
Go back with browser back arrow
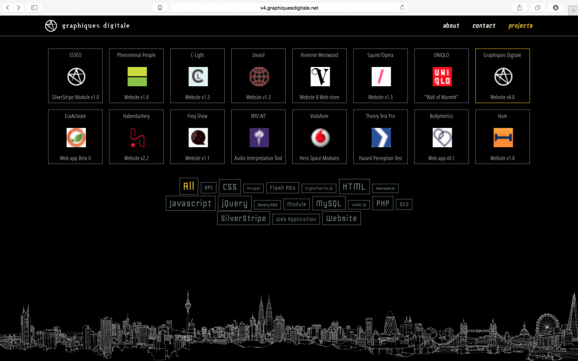(x=7, y=7)
